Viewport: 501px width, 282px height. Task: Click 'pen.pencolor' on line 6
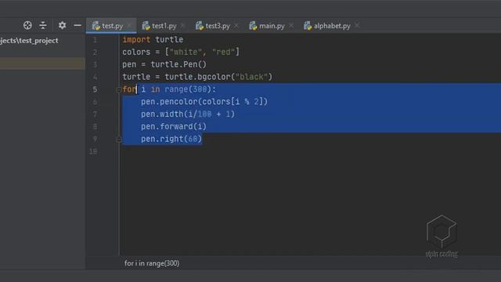(169, 102)
